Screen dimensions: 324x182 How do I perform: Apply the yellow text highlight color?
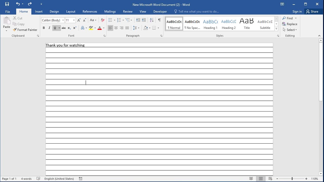pyautogui.click(x=91, y=28)
